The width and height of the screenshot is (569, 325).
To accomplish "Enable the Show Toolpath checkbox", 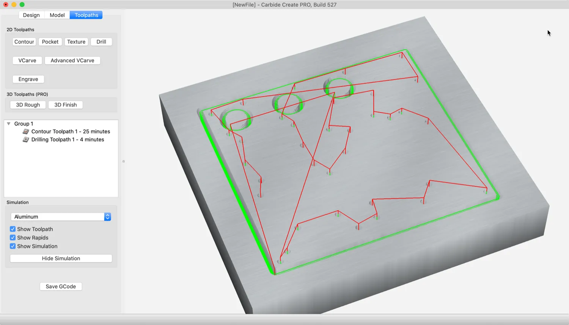I will 13,229.
